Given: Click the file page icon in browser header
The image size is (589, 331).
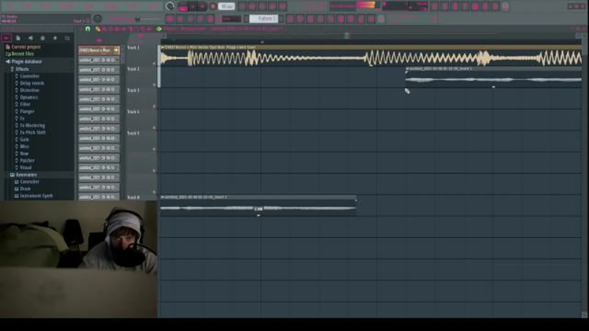Looking at the screenshot, I should pos(18,38).
